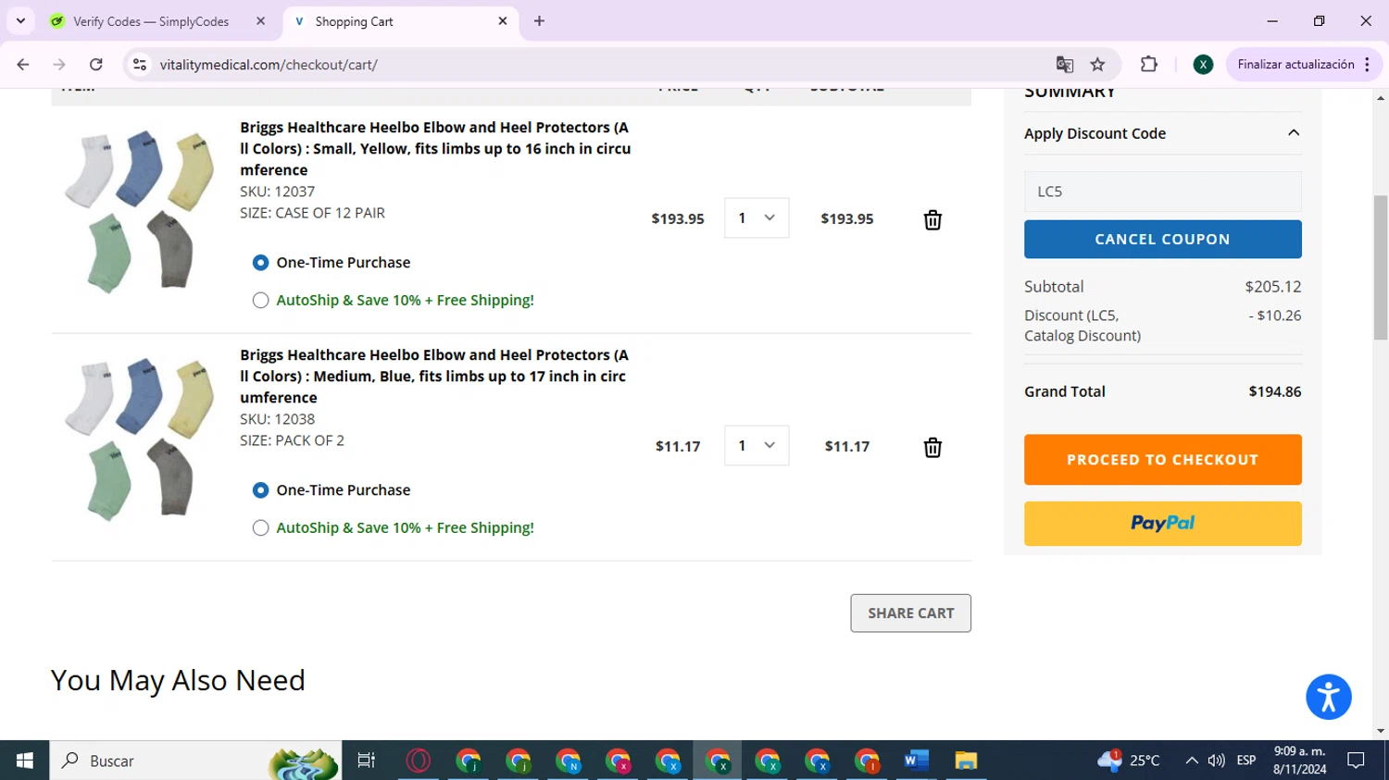Launch Opera from the taskbar
Image resolution: width=1389 pixels, height=780 pixels.
pos(419,761)
